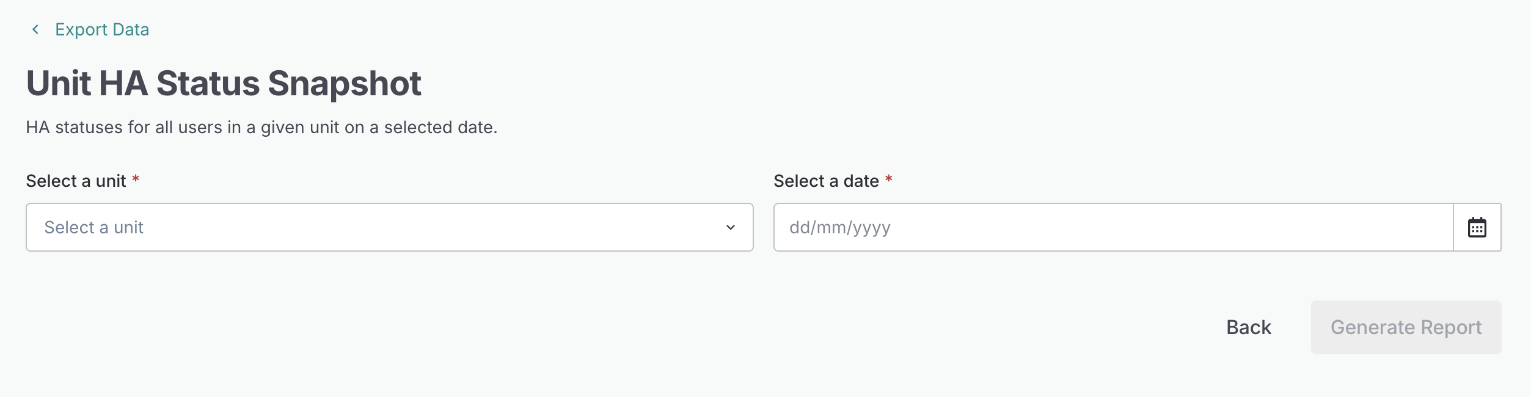Click the 'Select a unit' field label
This screenshot has height=397, width=1531.
(76, 181)
